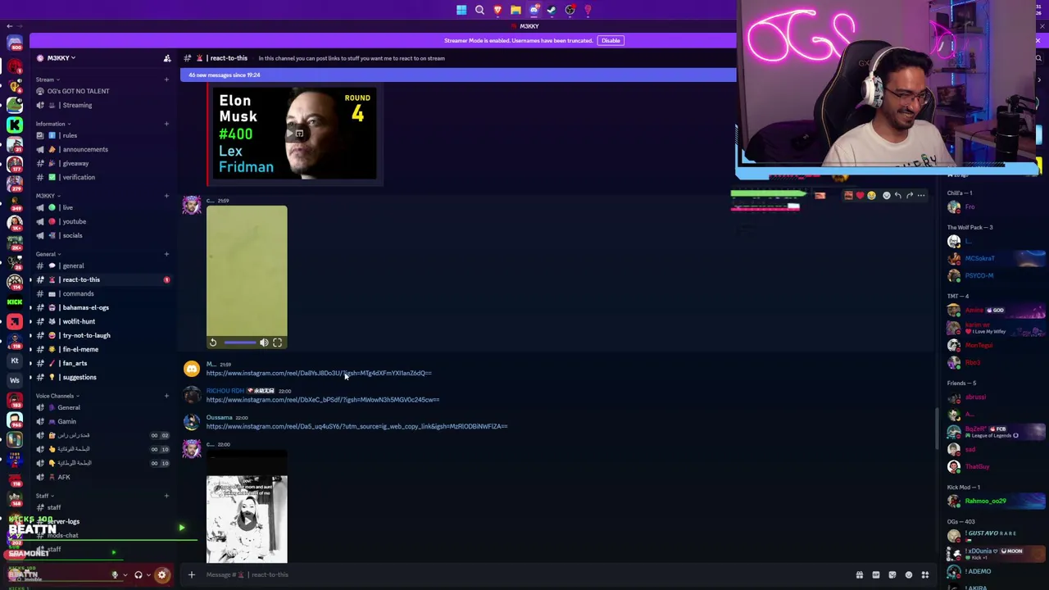
Task: Open the emoji picker in message bar
Action: (909, 575)
